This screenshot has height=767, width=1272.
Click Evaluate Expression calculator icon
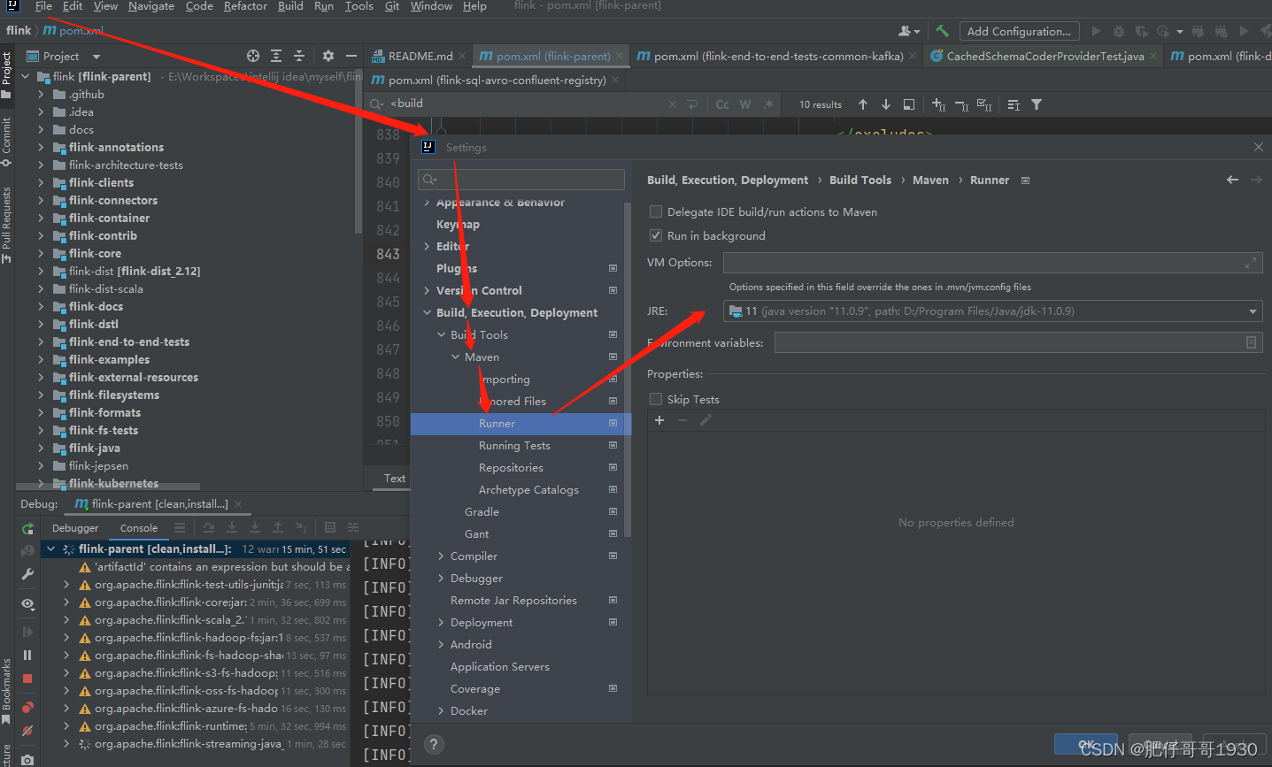[x=330, y=527]
